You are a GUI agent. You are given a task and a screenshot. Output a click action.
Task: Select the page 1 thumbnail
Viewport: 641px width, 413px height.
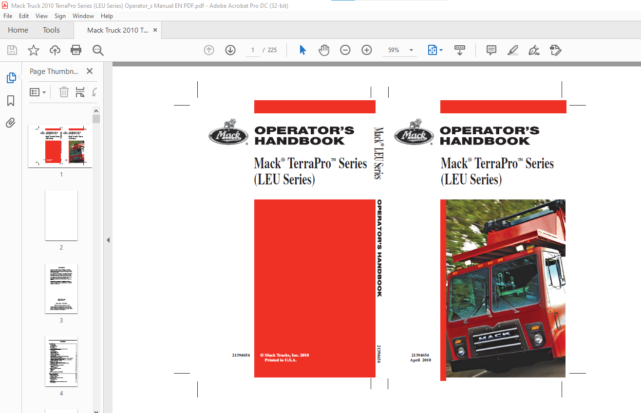click(60, 146)
